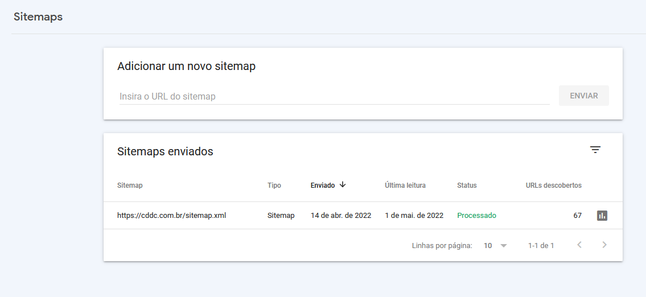The height and width of the screenshot is (297, 646).
Task: Go to the next page of sitemaps
Action: coord(604,245)
